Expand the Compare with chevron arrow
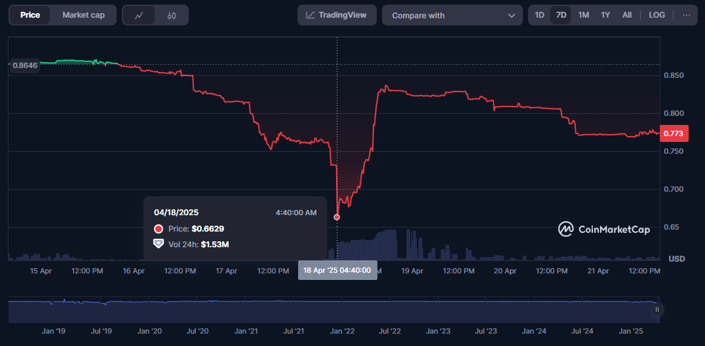The width and height of the screenshot is (705, 346). pyautogui.click(x=512, y=15)
